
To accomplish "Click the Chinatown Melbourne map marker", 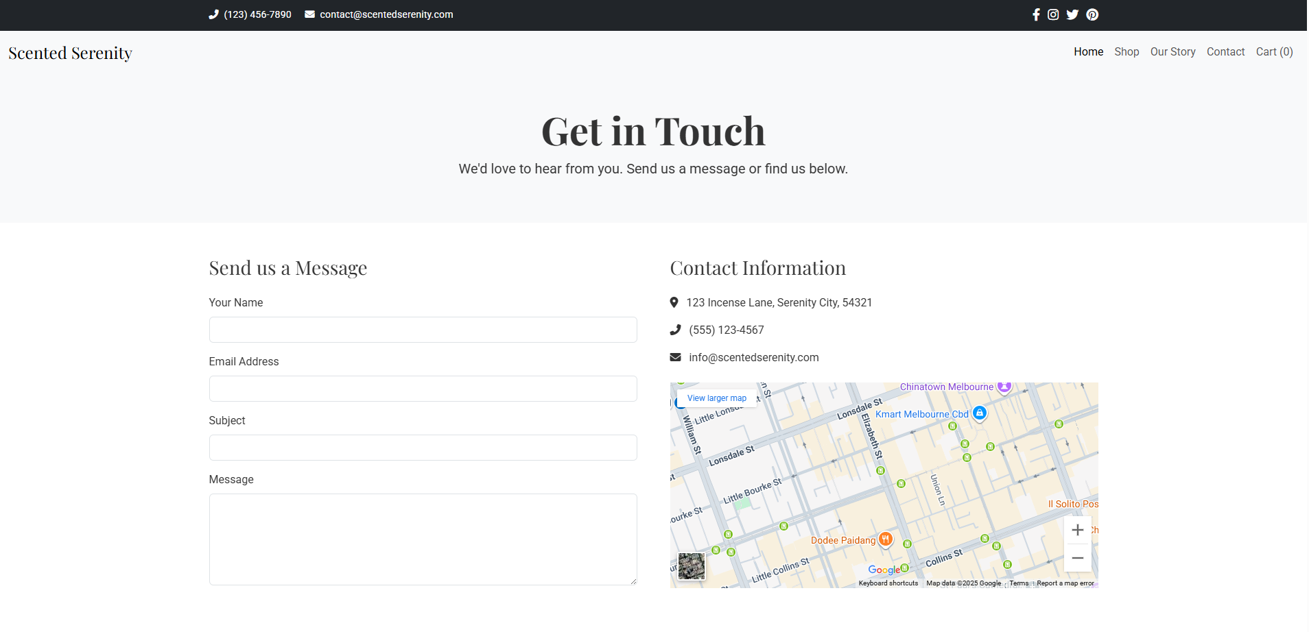I will tap(1004, 387).
